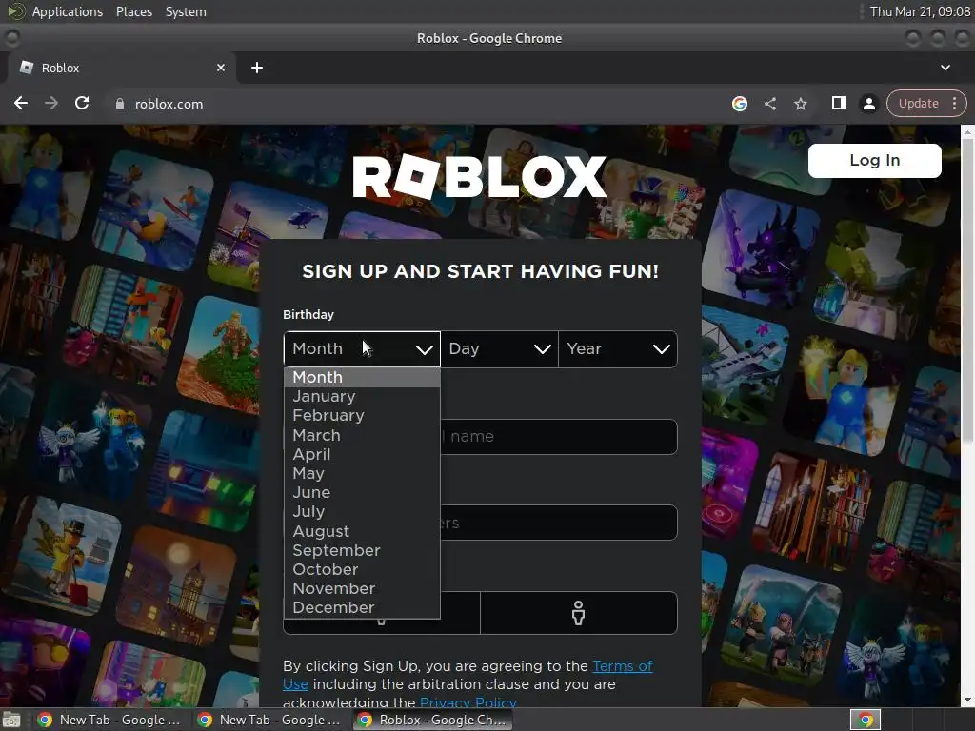Select the male gender icon button

(578, 613)
